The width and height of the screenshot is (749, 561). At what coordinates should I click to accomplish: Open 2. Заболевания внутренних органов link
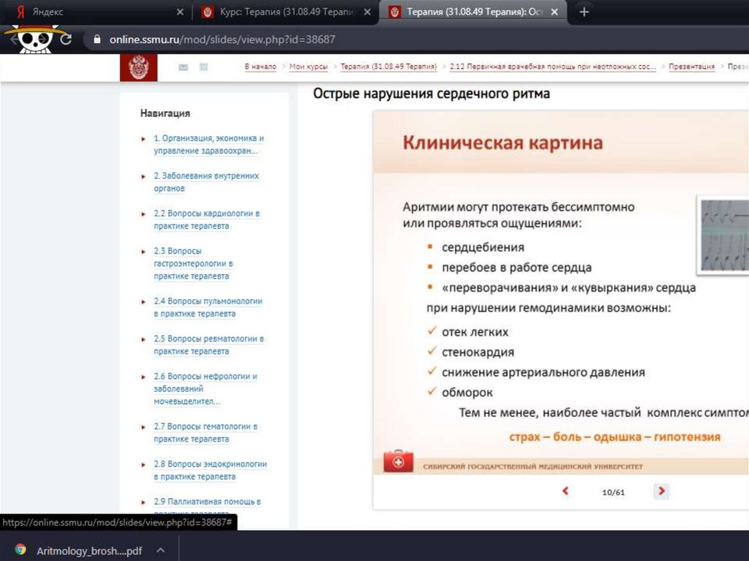206,182
